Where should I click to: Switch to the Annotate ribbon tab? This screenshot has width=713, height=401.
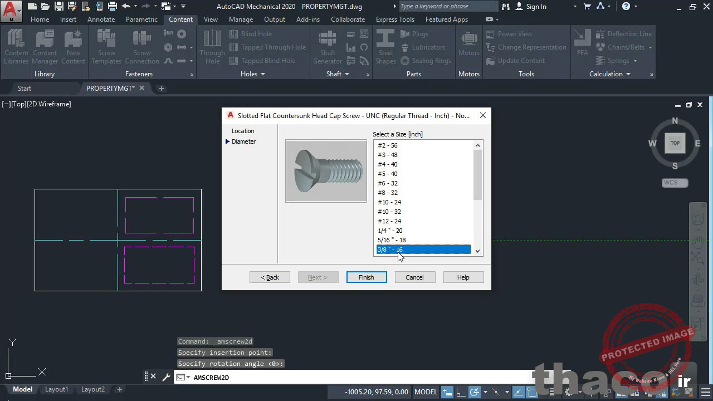[x=101, y=19]
